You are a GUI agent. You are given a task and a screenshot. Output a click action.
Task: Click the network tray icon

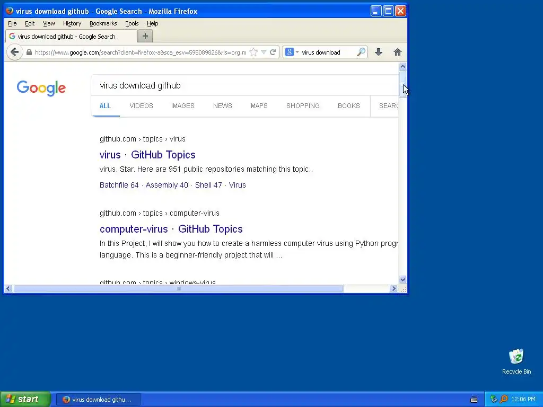pyautogui.click(x=494, y=400)
